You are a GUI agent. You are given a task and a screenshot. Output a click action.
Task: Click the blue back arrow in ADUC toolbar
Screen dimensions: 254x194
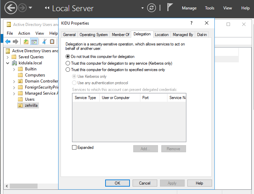tap(7, 41)
